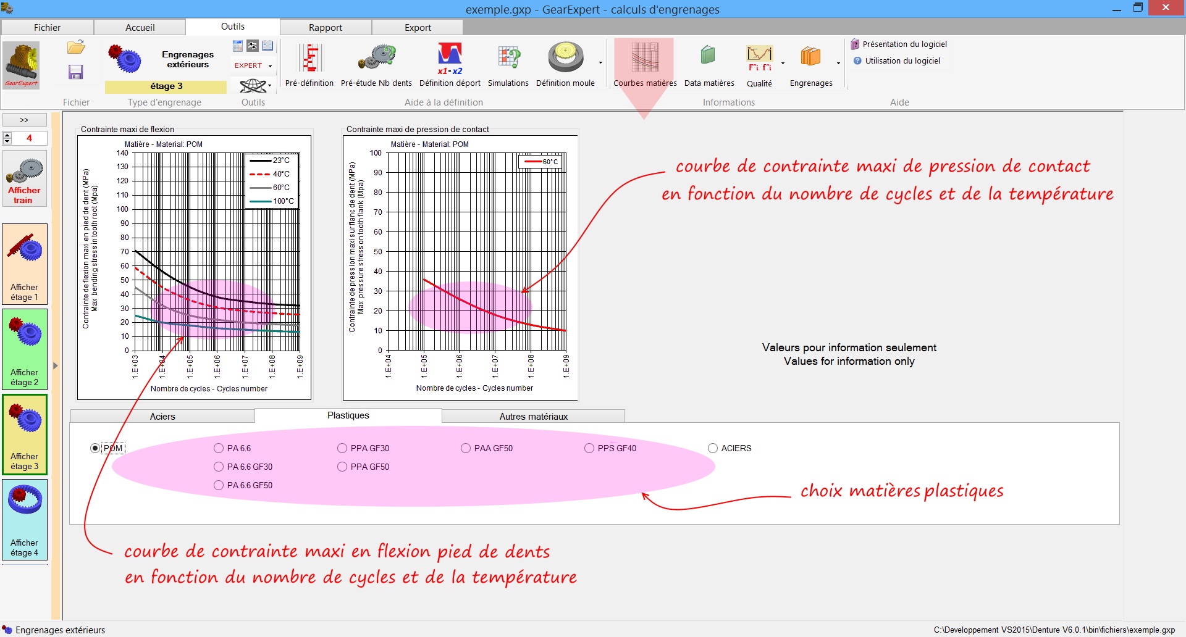Open a file with the folder icon
This screenshot has width=1186, height=637.
(x=76, y=48)
